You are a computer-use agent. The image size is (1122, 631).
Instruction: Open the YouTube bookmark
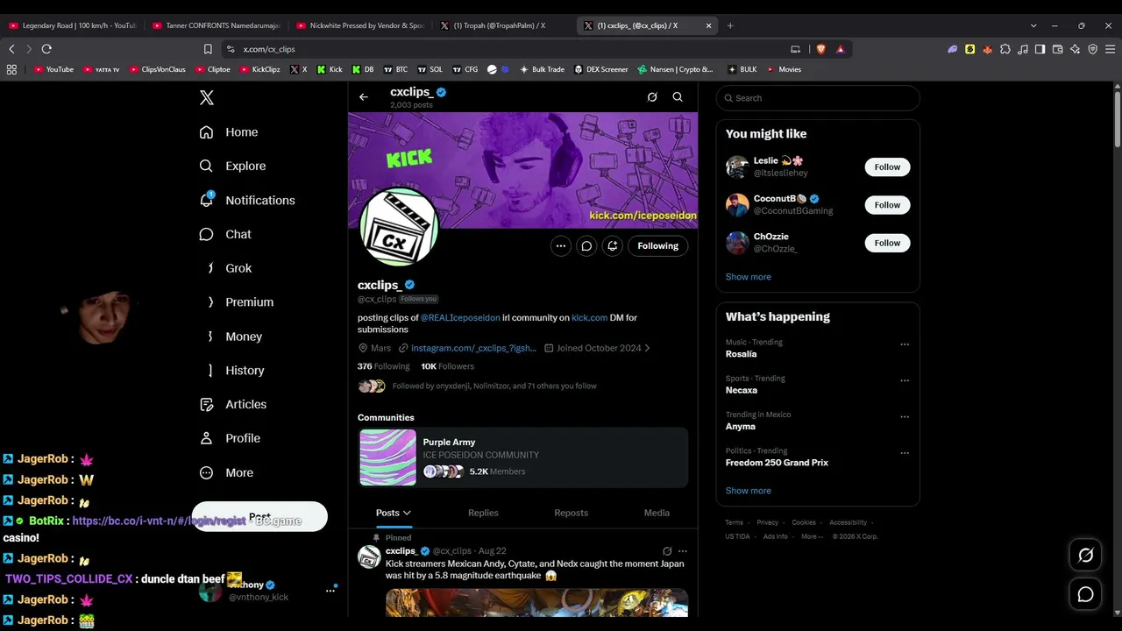[53, 69]
